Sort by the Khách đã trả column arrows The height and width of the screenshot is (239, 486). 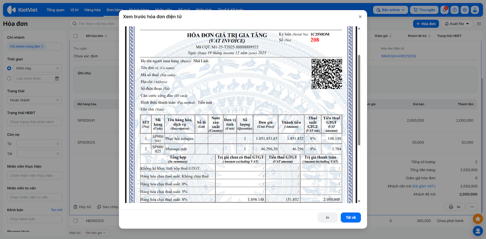pyautogui.click(x=429, y=36)
